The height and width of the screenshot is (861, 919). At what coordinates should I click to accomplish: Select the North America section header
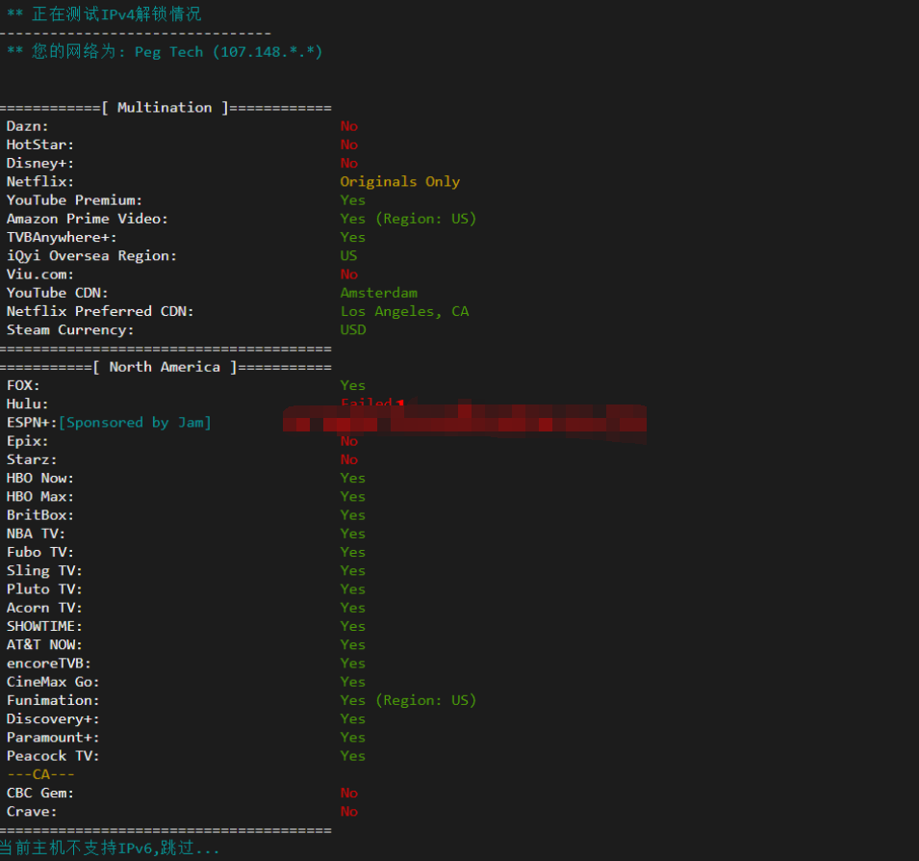[x=166, y=367]
